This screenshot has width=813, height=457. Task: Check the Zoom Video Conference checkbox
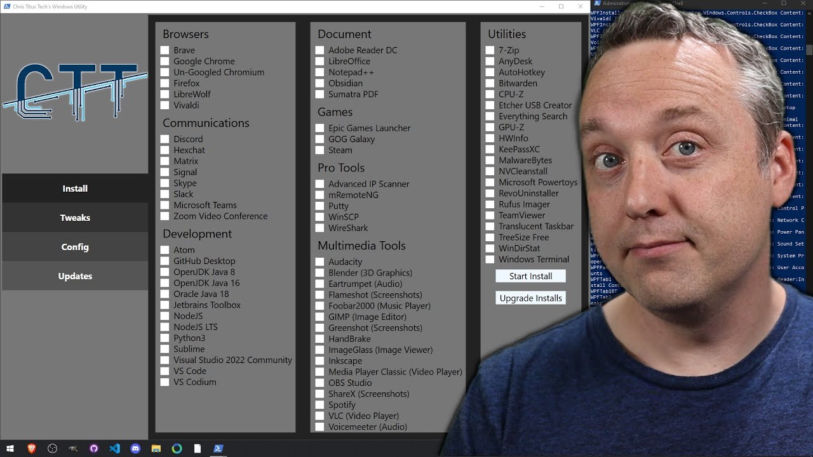[165, 216]
